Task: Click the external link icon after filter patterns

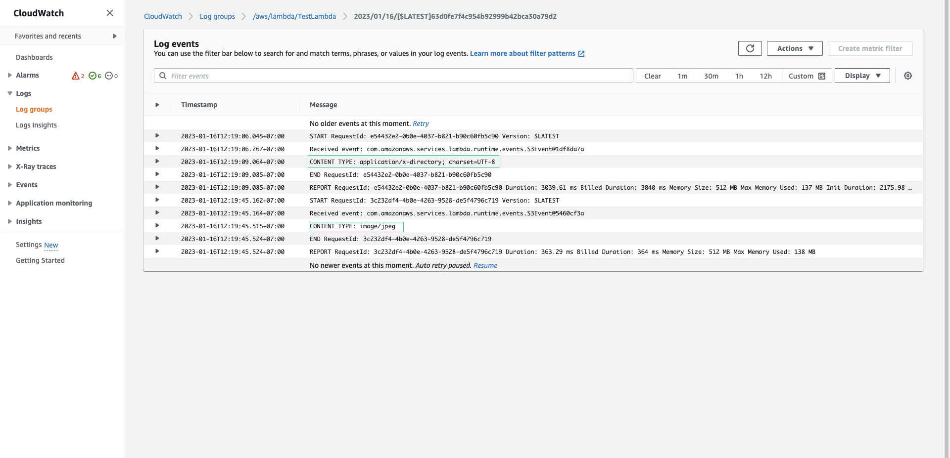Action: click(x=581, y=53)
